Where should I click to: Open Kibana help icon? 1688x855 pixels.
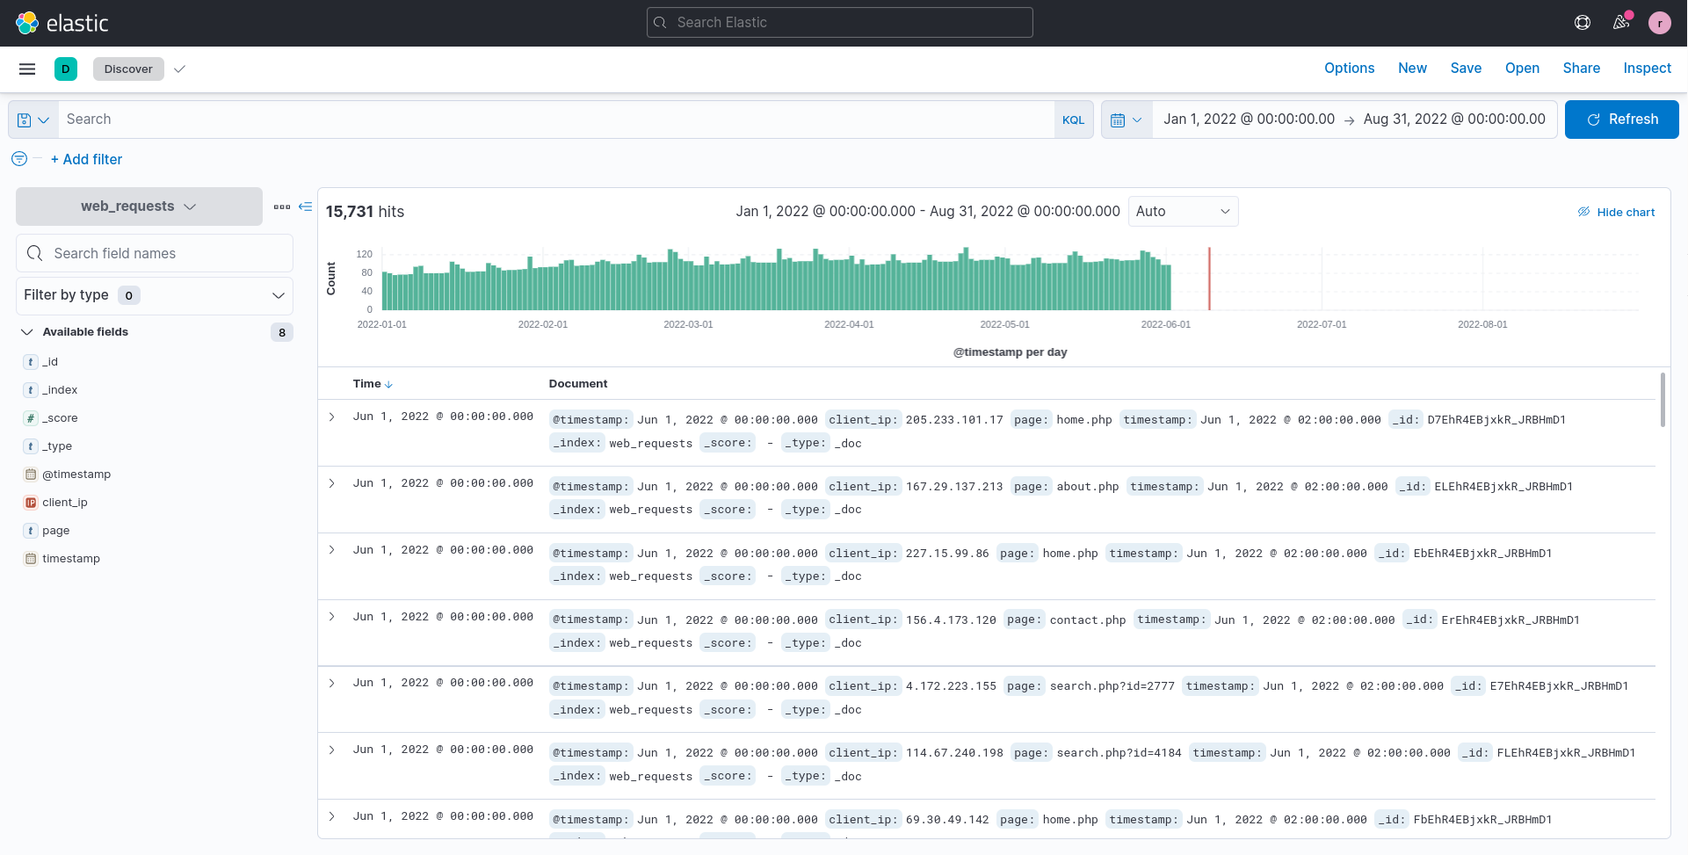[1583, 23]
